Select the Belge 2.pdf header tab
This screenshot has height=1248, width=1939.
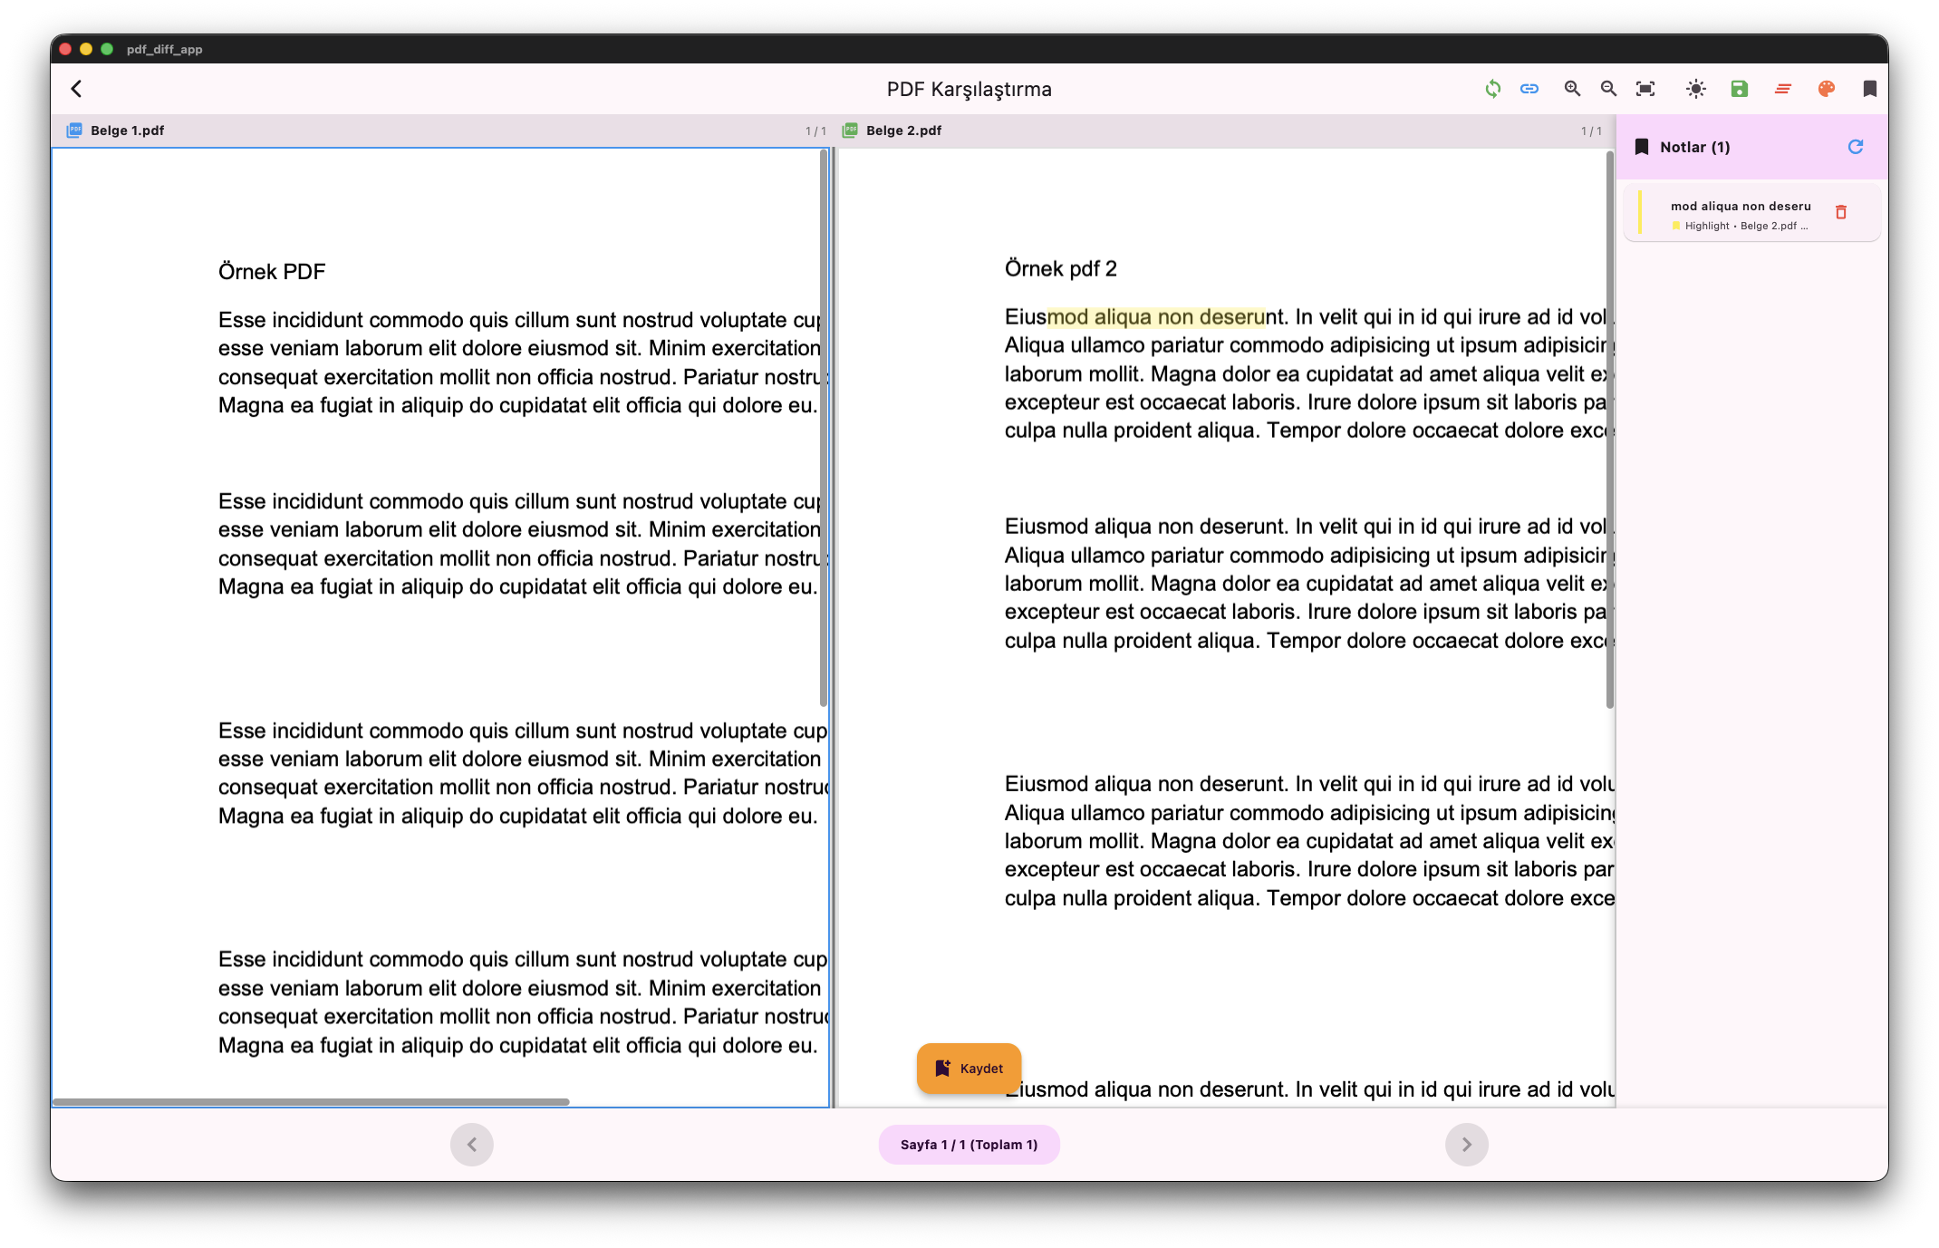(902, 131)
